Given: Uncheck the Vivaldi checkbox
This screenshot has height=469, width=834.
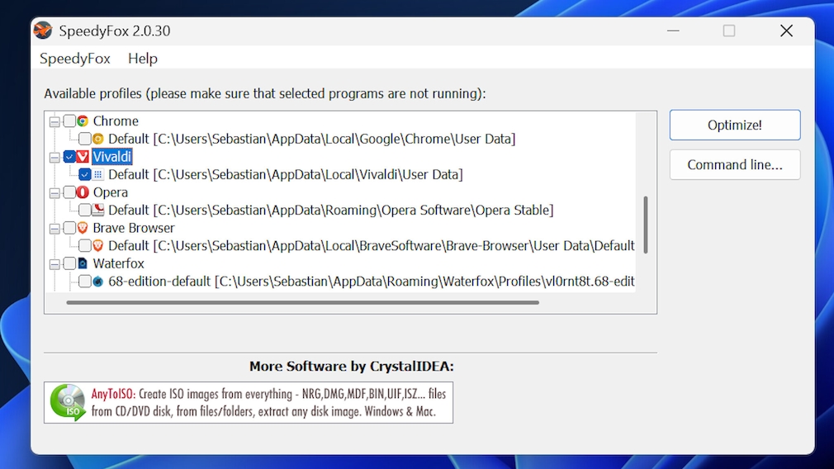Looking at the screenshot, I should (69, 157).
